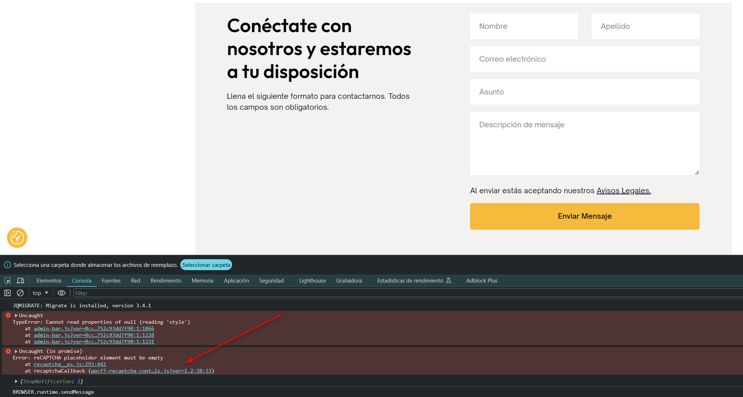Image resolution: width=743 pixels, height=397 pixels.
Task: Clear console with the ban icon
Action: click(20, 293)
